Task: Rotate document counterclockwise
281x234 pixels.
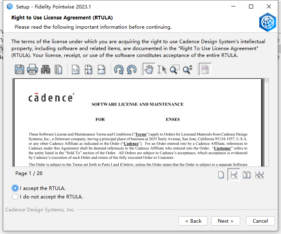Action: [132, 69]
